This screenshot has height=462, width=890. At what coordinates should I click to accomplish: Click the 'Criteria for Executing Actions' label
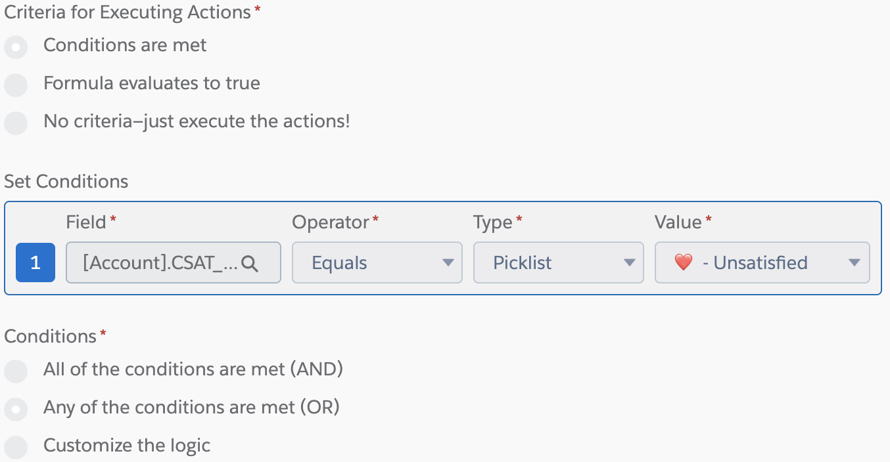coord(128,12)
